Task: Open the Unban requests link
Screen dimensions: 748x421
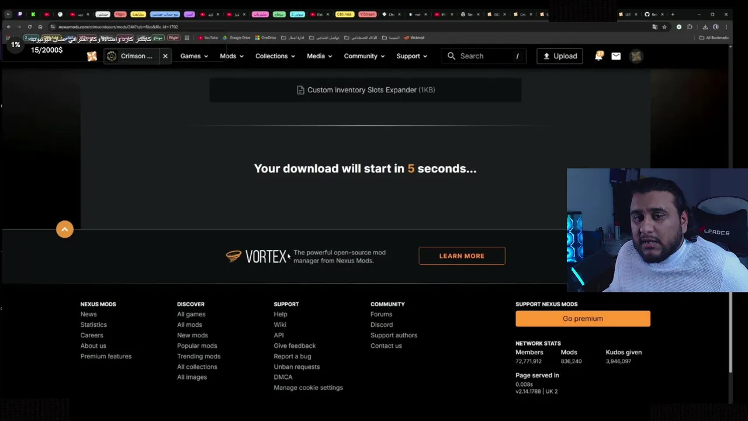Action: 297,367
